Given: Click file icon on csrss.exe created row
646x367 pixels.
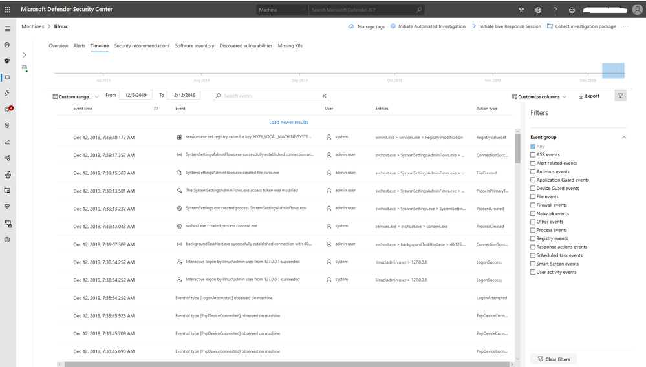Looking at the screenshot, I should (179, 173).
